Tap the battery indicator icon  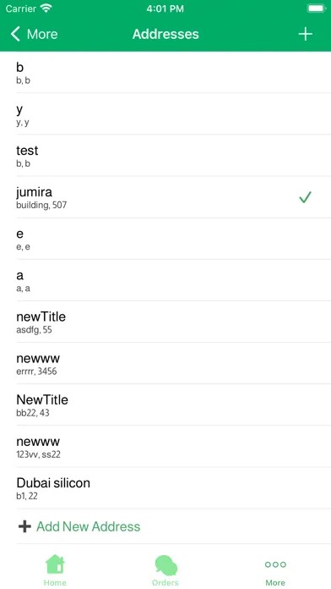[317, 8]
